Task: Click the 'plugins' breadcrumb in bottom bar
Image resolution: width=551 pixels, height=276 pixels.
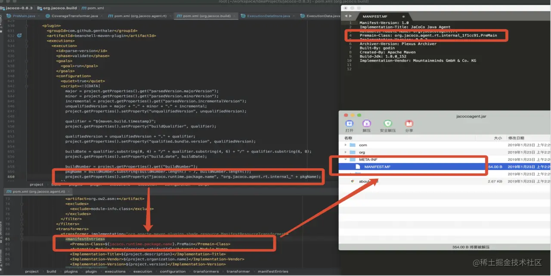Action: 71,271
